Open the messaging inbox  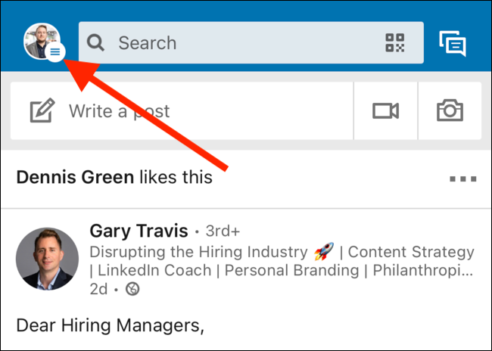click(x=453, y=43)
